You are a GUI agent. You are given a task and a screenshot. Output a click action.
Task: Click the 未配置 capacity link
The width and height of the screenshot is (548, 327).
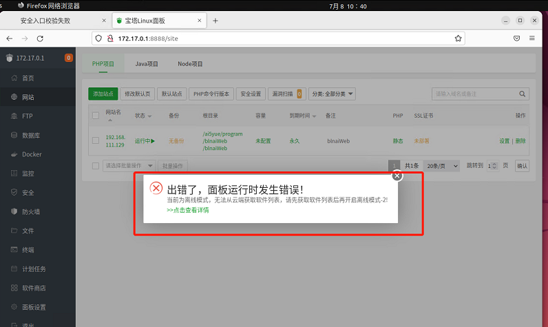(x=263, y=141)
